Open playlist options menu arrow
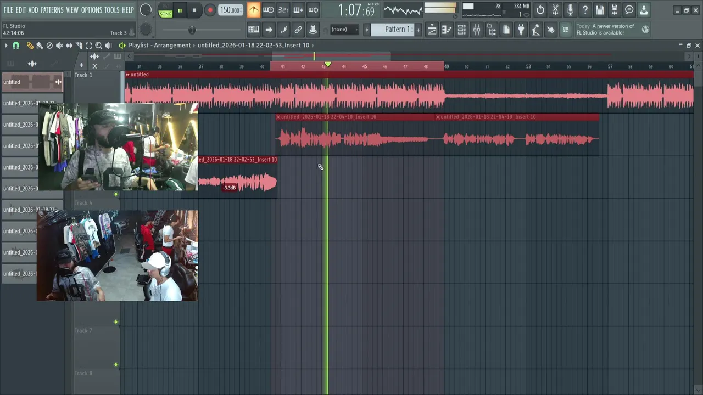Screen dimensions: 703x395 pyautogui.click(x=6, y=46)
